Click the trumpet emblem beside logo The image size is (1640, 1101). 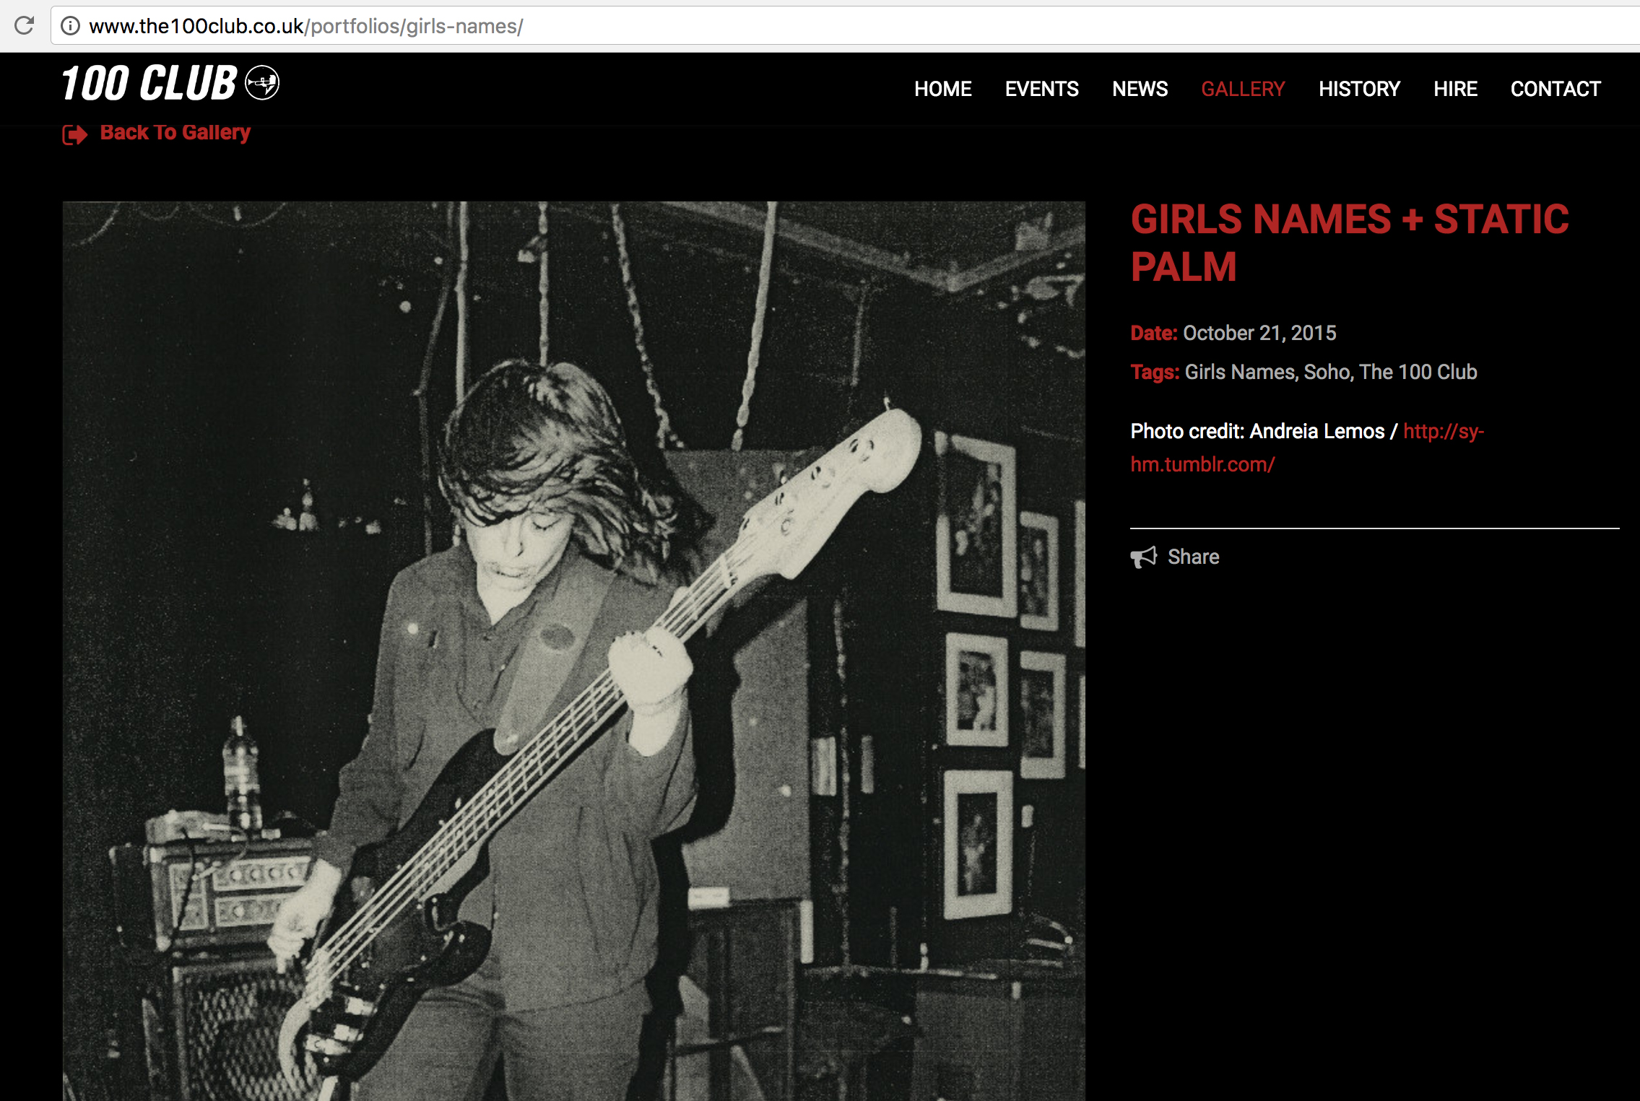coord(262,82)
